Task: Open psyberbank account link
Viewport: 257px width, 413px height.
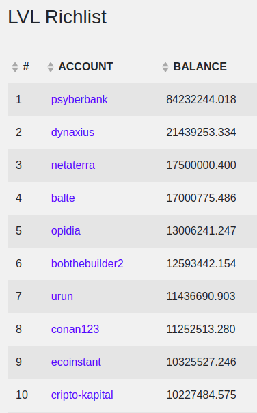Action: coord(79,100)
